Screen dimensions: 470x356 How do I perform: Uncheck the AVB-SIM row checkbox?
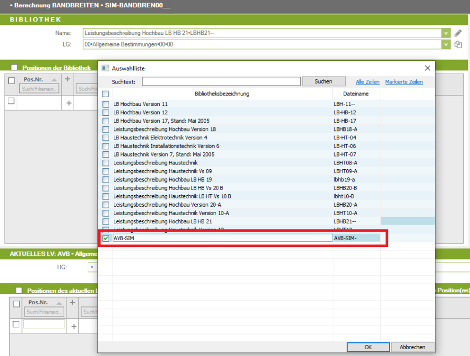click(106, 238)
